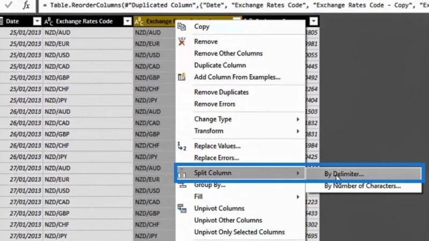Viewport: 429px width, 241px height.
Task: Choose Remove Duplicates from menu
Action: (221, 92)
